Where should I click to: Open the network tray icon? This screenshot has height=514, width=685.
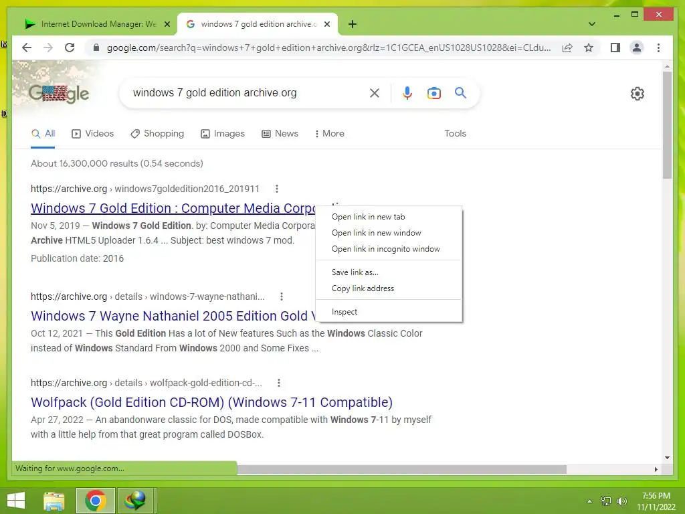click(x=605, y=501)
